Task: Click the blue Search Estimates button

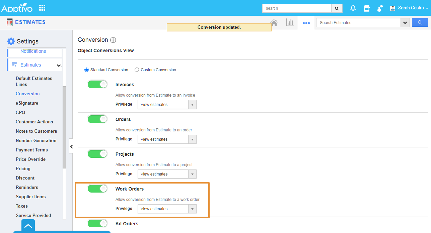Action: point(420,23)
